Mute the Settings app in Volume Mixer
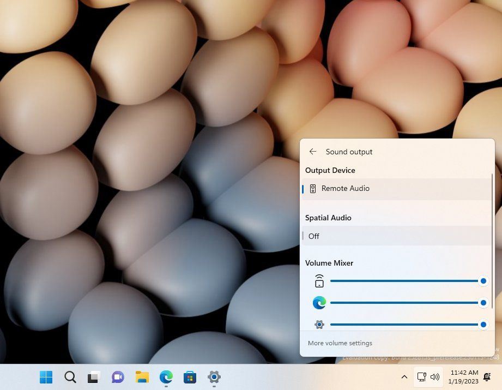Image resolution: width=502 pixels, height=390 pixels. [319, 325]
